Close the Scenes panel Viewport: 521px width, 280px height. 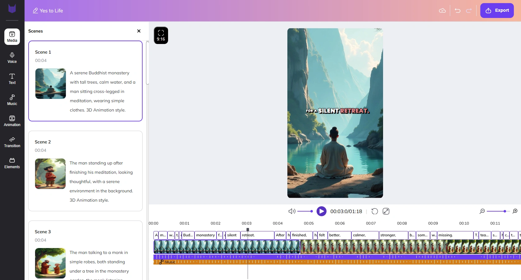(139, 31)
